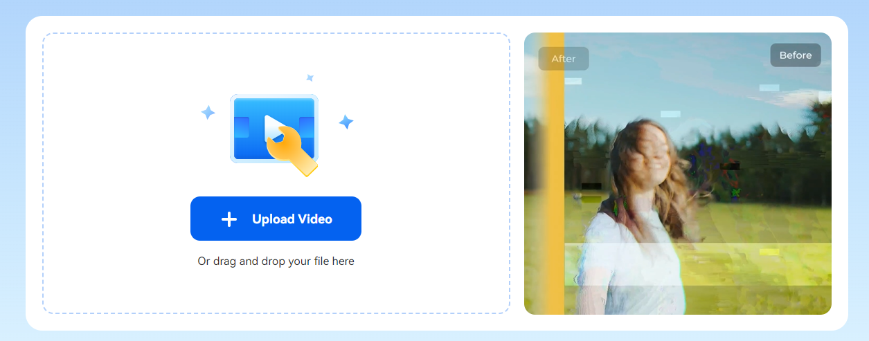Viewport: 869px width, 341px height.
Task: Click the Upload Video button
Action: click(x=276, y=219)
